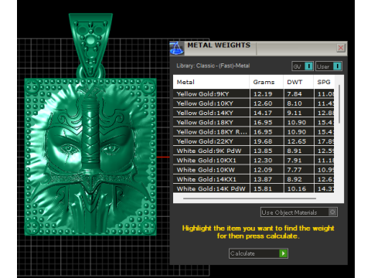Click the 15.81 grams value
Viewport: 371px width, 278px height.
(x=263, y=189)
